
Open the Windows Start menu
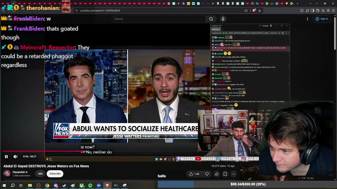click(x=4, y=186)
